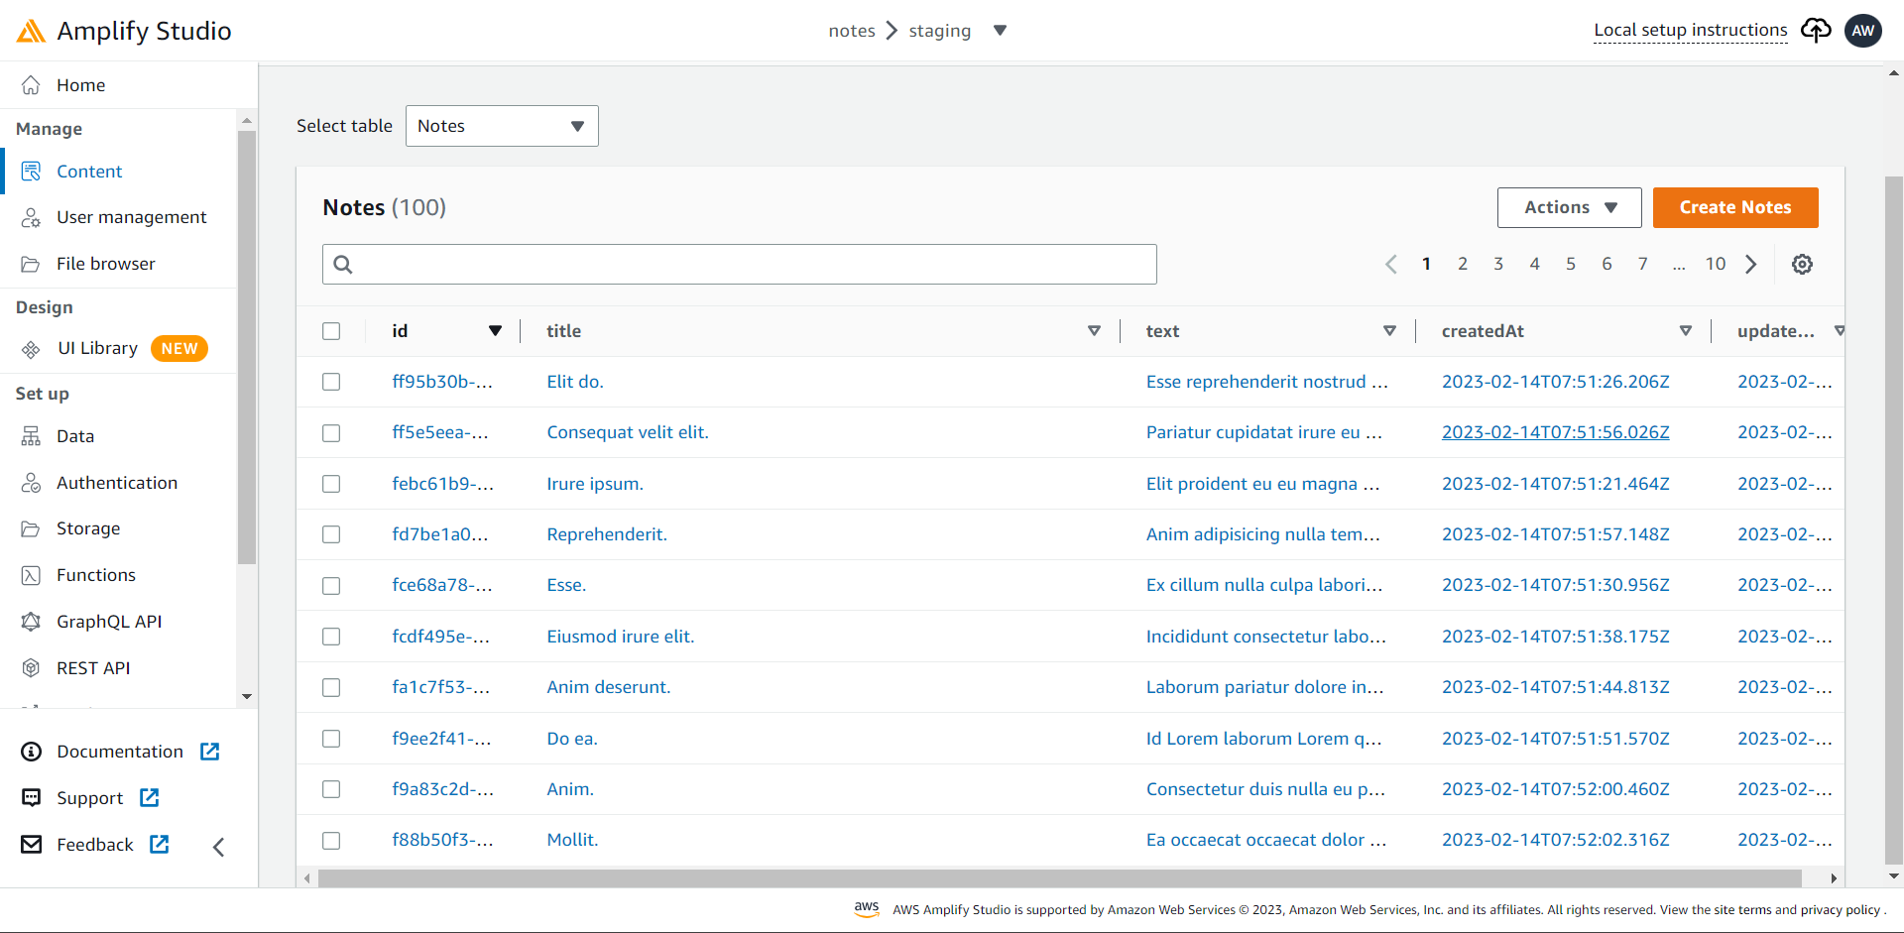Click the Storage folder icon
The image size is (1904, 933).
(x=31, y=528)
